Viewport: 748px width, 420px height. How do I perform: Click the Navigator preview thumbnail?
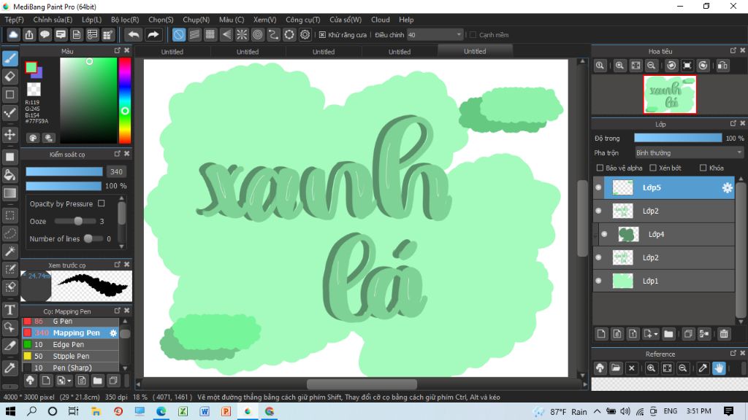[669, 94]
